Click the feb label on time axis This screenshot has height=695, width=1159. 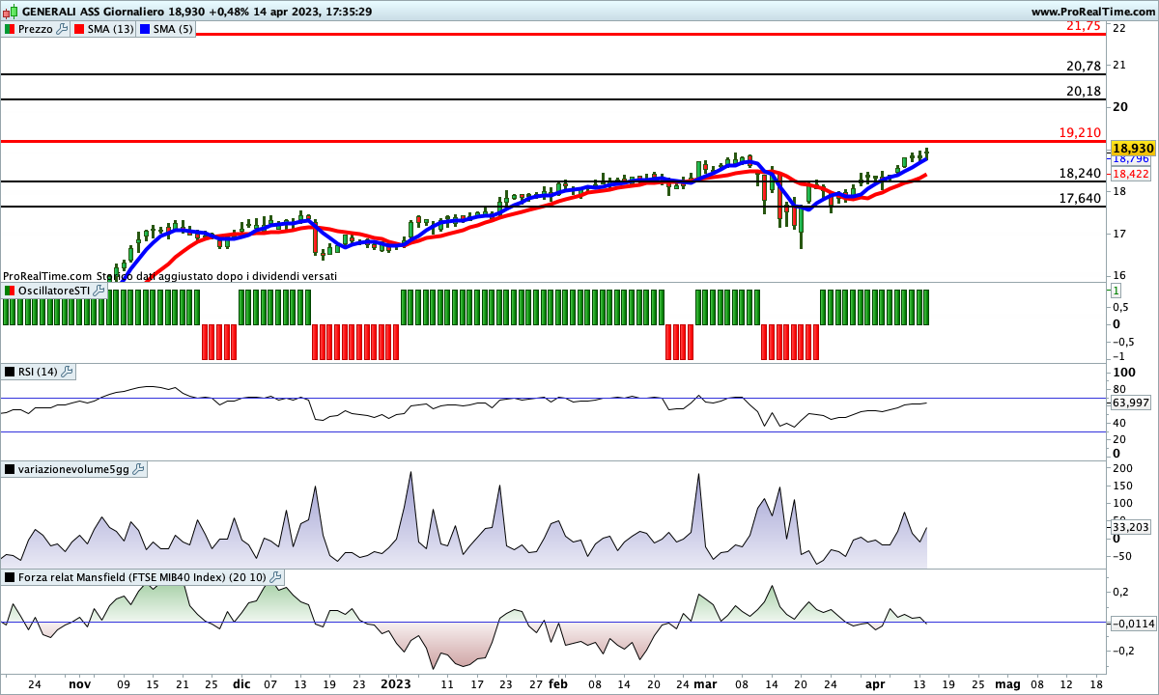pos(558,683)
